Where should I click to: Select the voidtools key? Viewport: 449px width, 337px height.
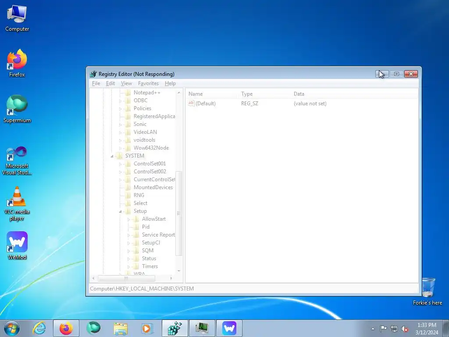click(144, 140)
